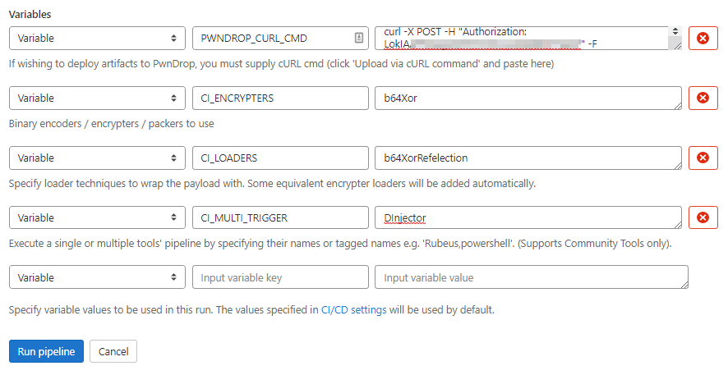Focus the empty 'Input variable key' field

click(279, 277)
